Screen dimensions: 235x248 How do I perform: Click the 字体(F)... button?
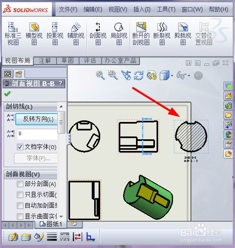pos(36,158)
